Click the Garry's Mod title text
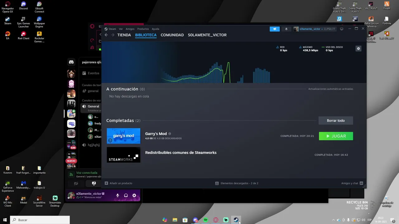Image resolution: width=399 pixels, height=224 pixels. click(156, 134)
